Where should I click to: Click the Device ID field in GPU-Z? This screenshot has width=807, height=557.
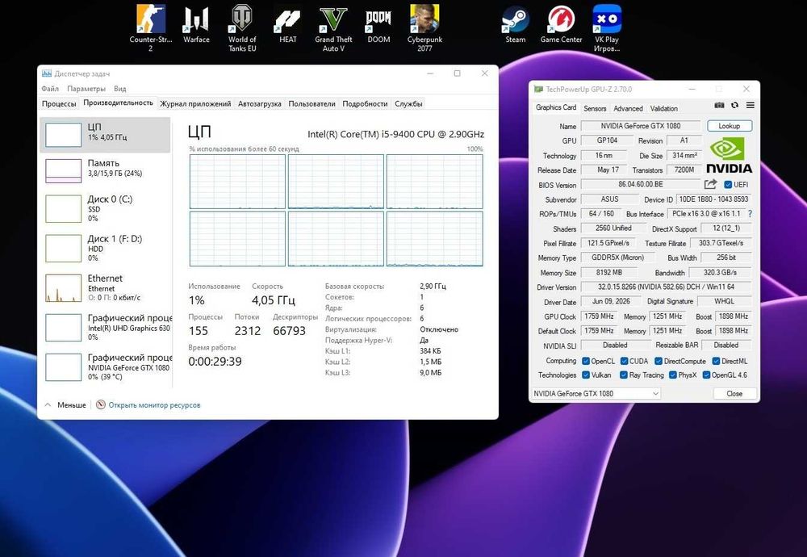[x=713, y=199]
